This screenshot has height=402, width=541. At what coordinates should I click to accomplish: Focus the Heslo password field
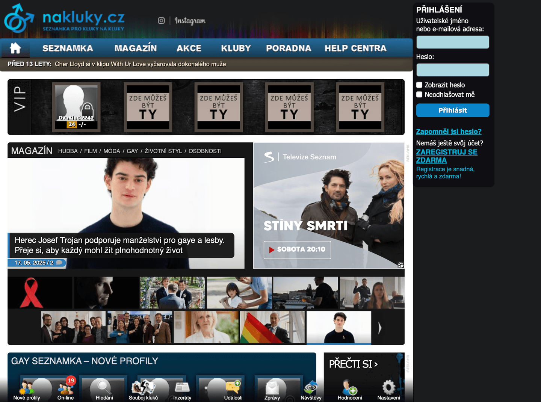click(453, 70)
